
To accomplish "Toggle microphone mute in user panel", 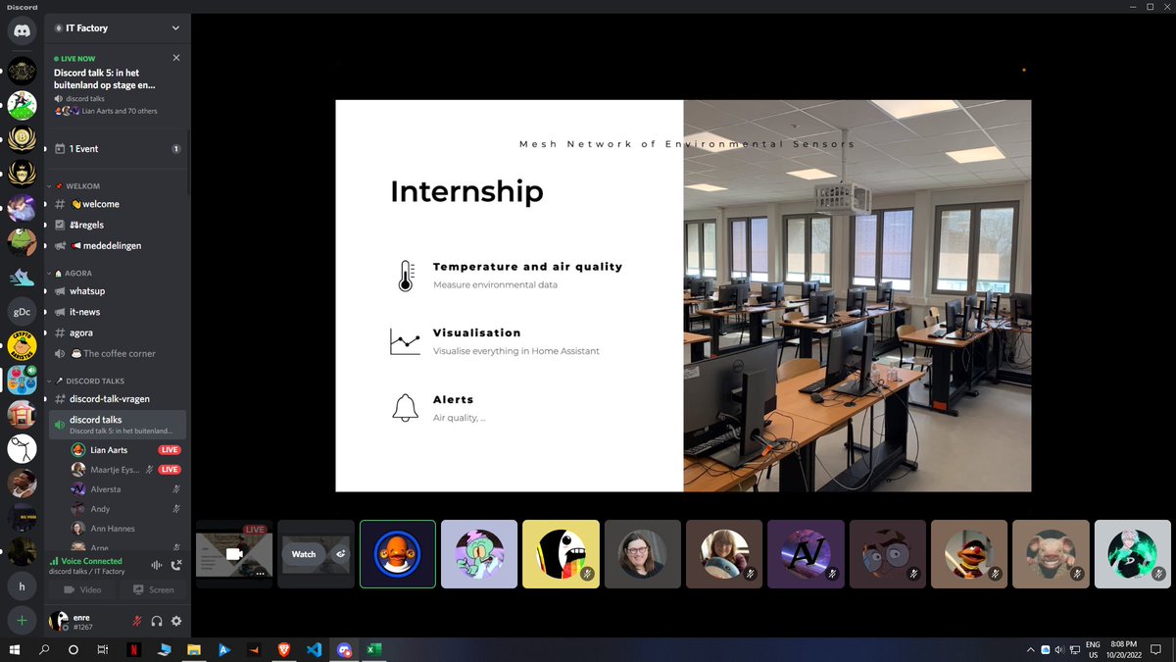I will tap(137, 621).
